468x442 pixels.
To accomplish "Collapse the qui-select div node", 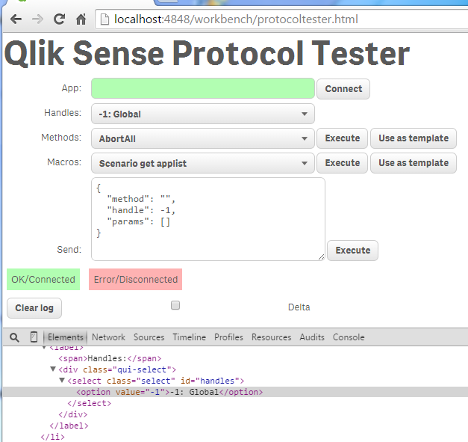I will point(53,369).
